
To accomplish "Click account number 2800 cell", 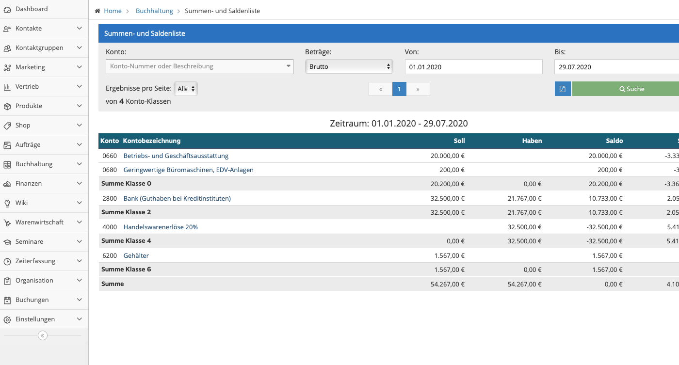I will point(109,198).
